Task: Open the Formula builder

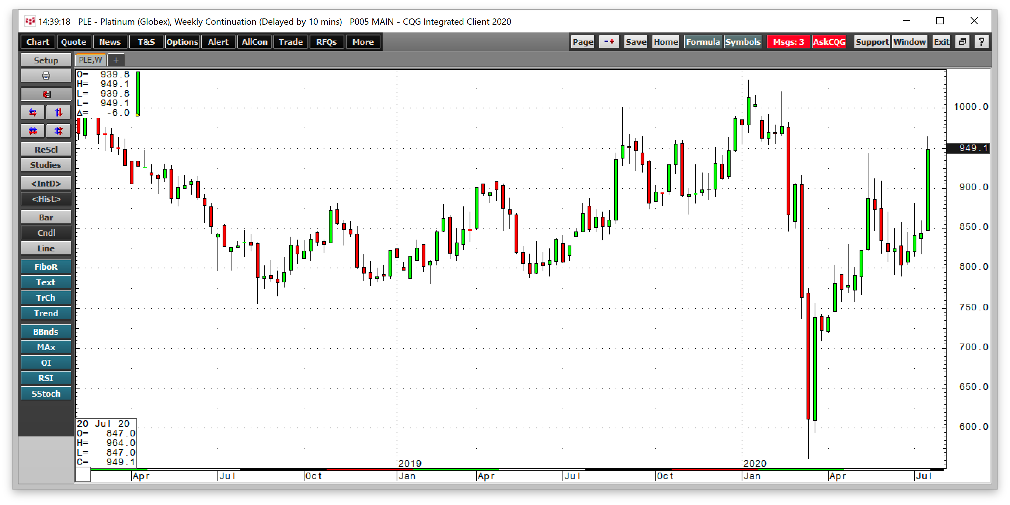Action: coord(703,42)
